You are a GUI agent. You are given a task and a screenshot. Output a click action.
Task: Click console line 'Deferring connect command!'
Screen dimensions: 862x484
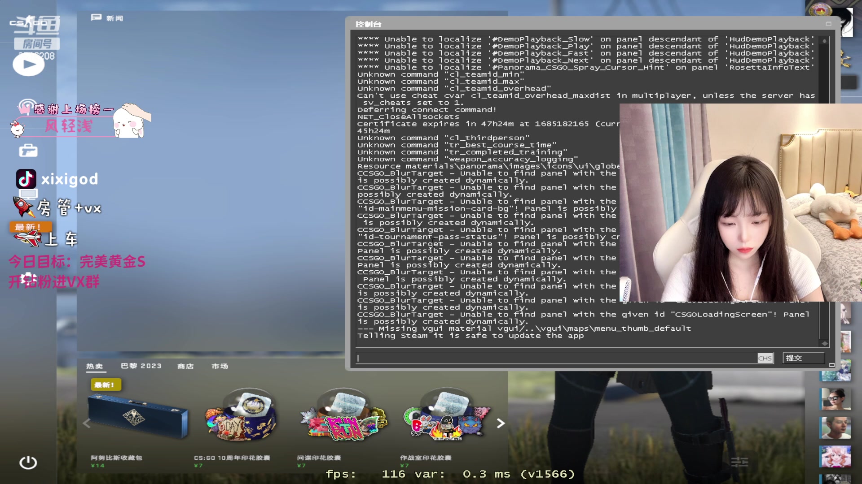click(x=427, y=110)
